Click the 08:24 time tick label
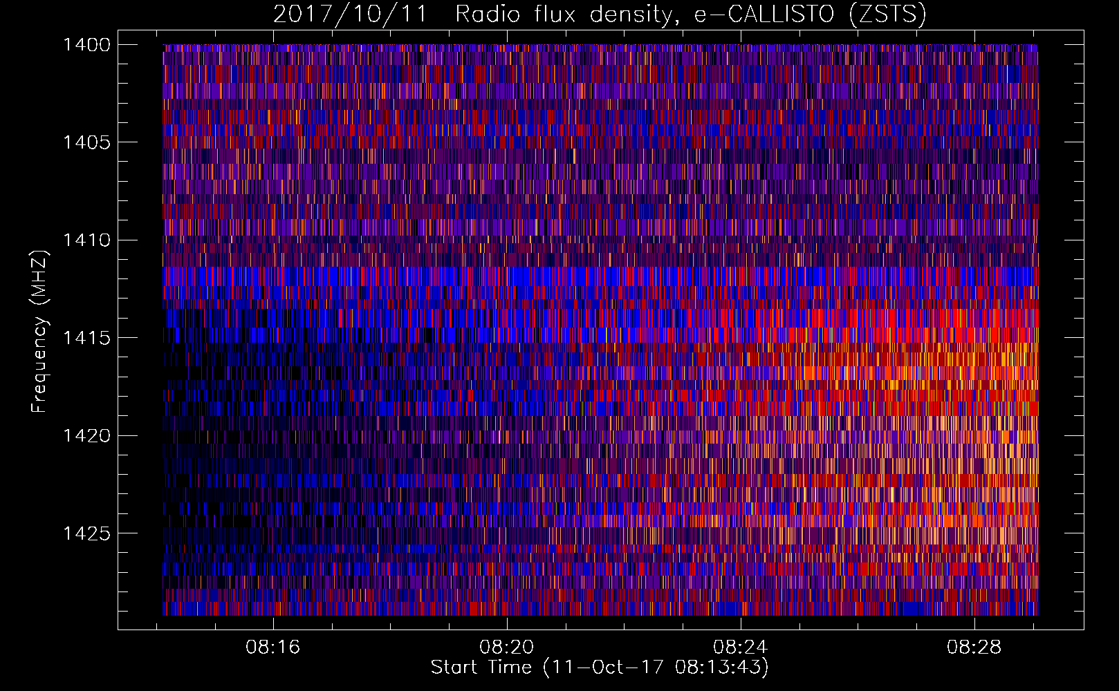1119x691 pixels. (741, 647)
